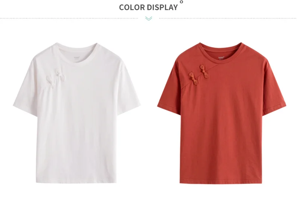Click the teal double chevron below heading
Image resolution: width=297 pixels, height=210 pixels.
(149, 18)
